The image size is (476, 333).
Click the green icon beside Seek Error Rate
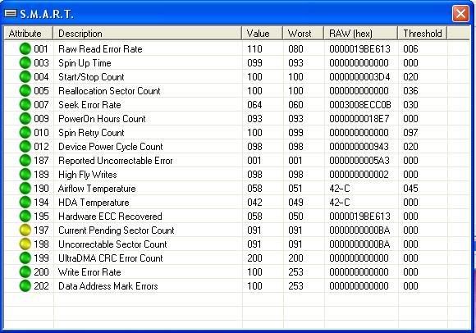[25, 105]
